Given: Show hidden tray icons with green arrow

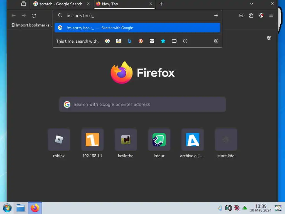Looking at the screenshot, I should pos(245,208).
